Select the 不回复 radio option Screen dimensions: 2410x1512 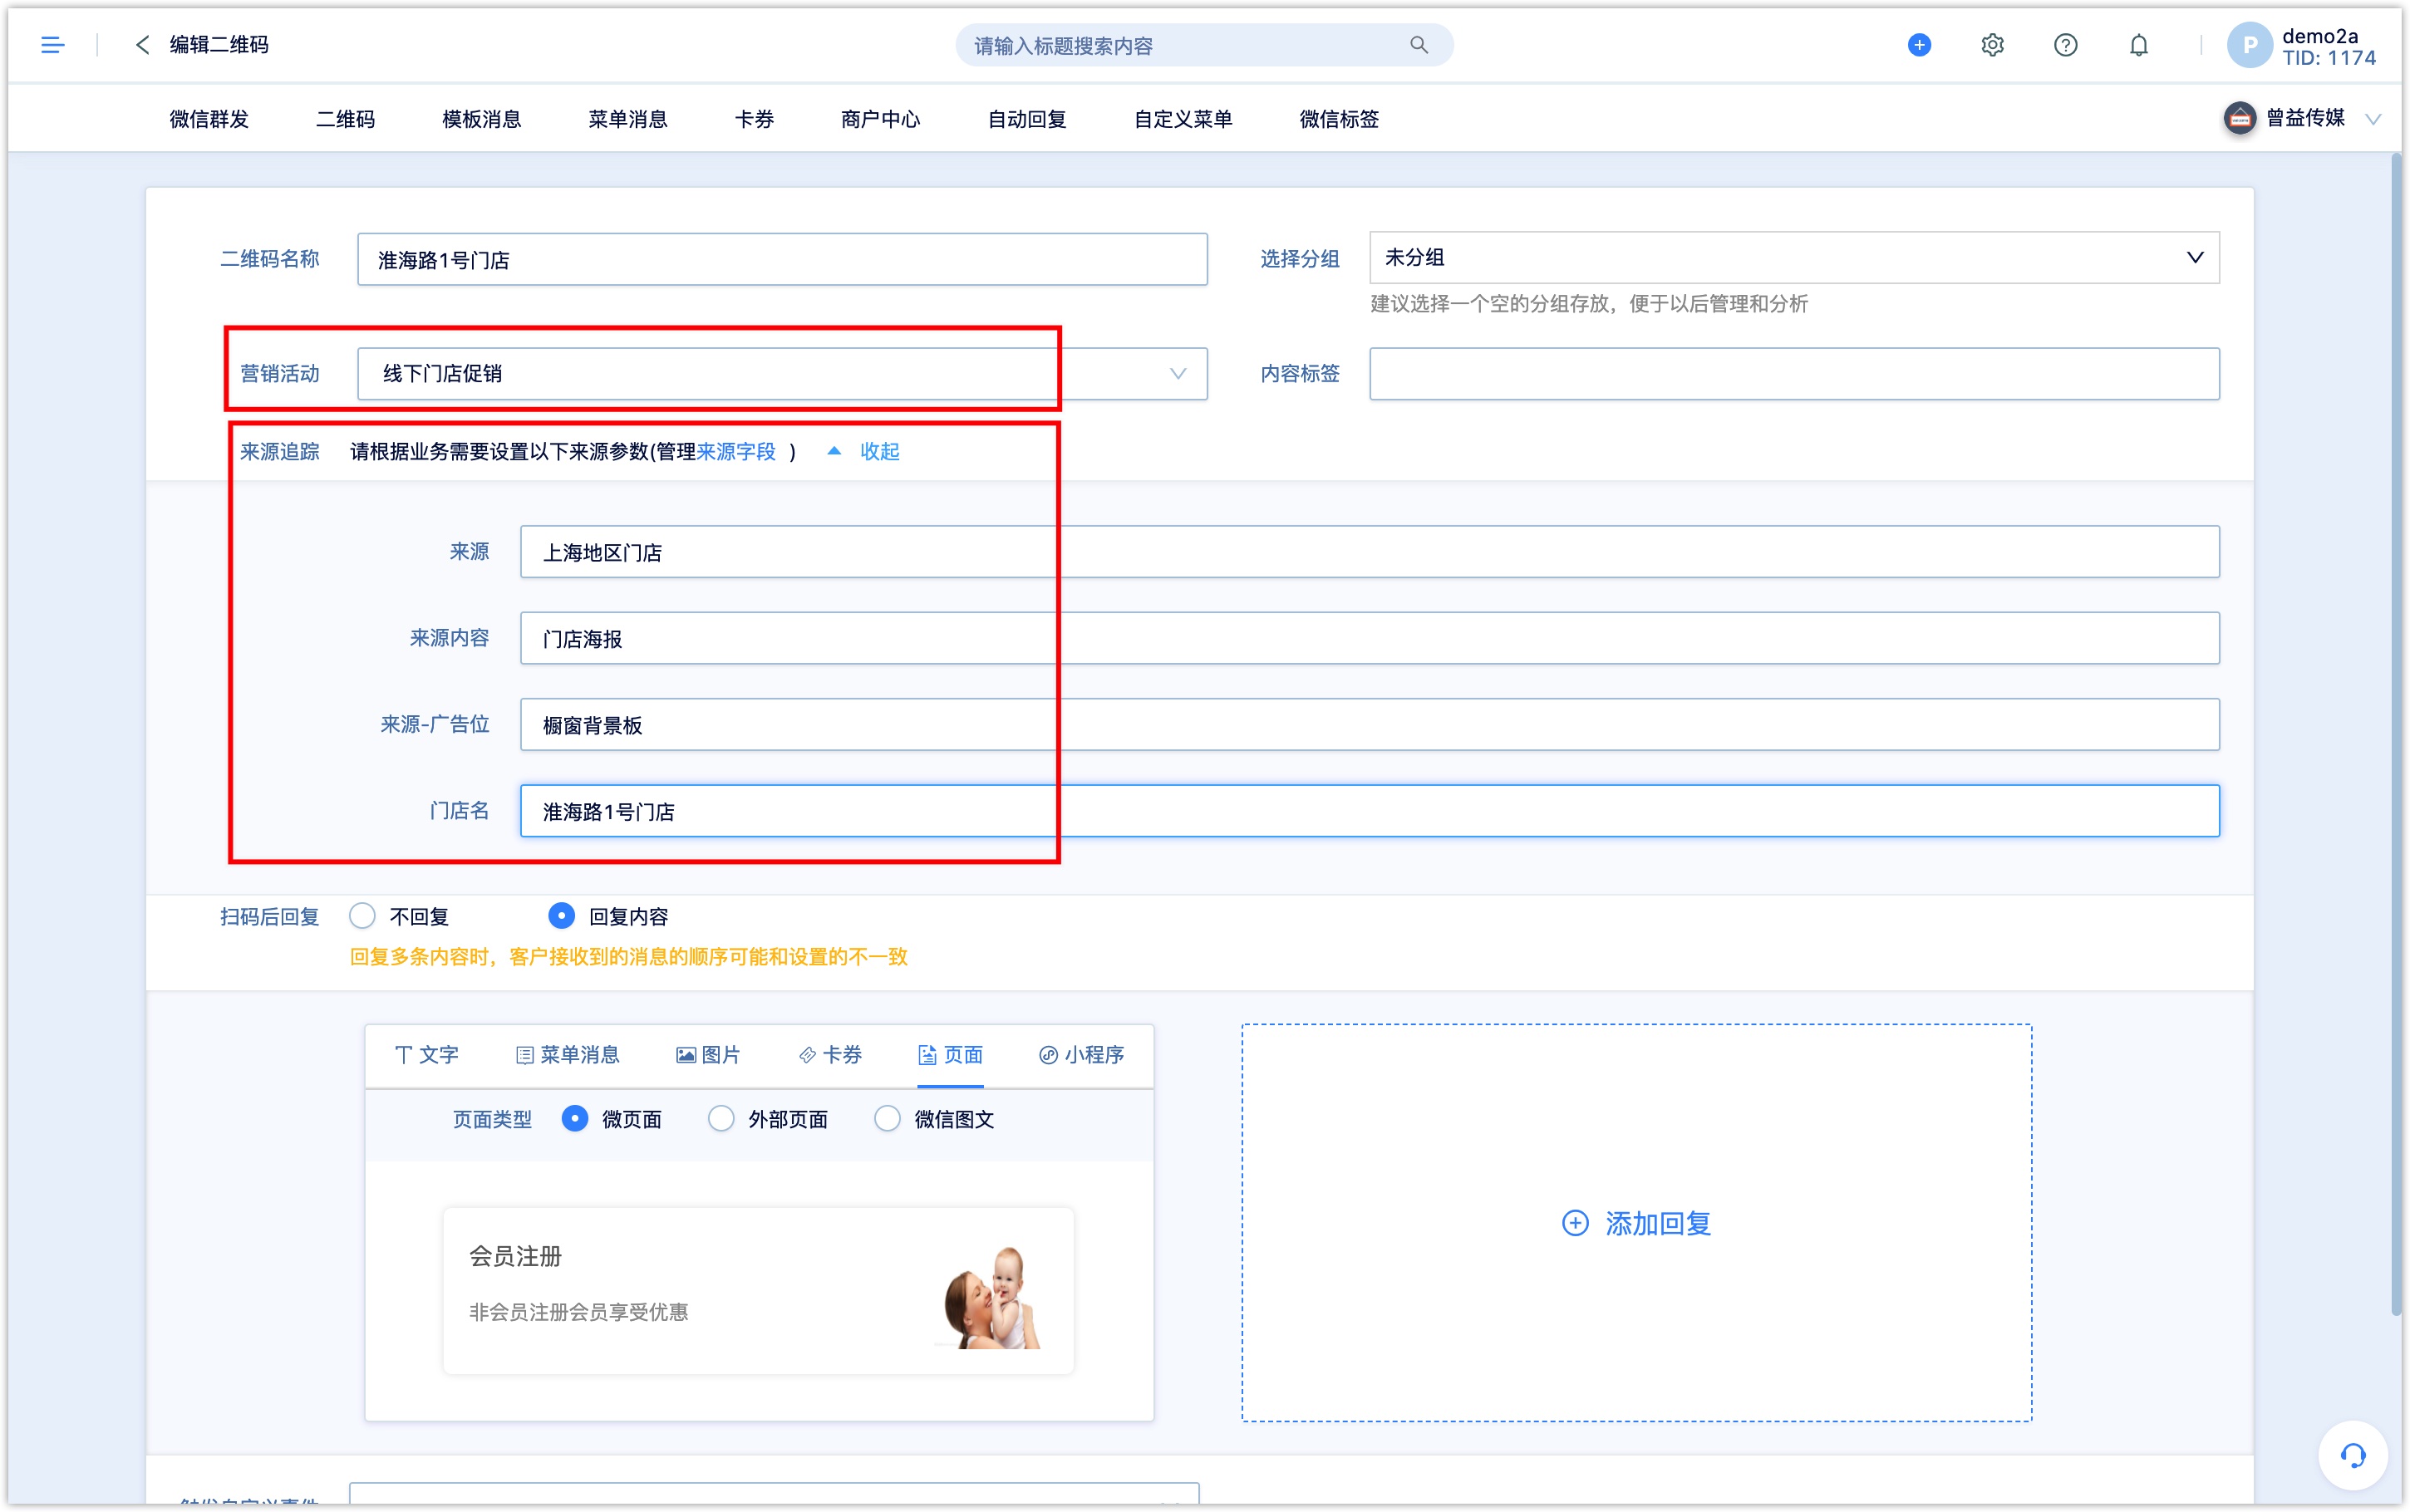[x=362, y=916]
